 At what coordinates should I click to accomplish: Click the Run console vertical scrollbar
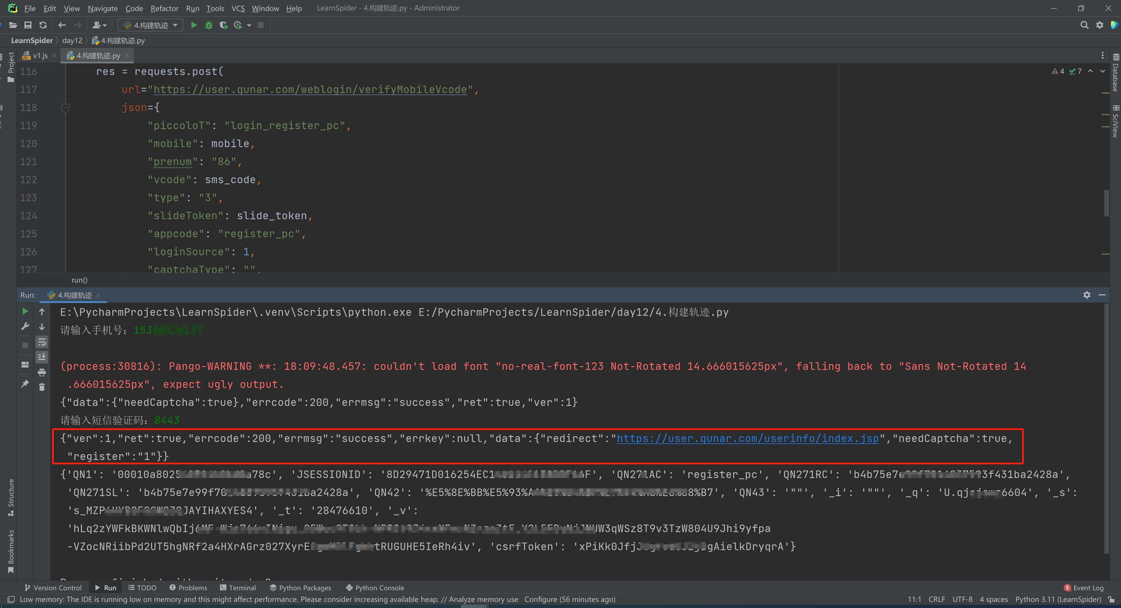coord(1106,428)
